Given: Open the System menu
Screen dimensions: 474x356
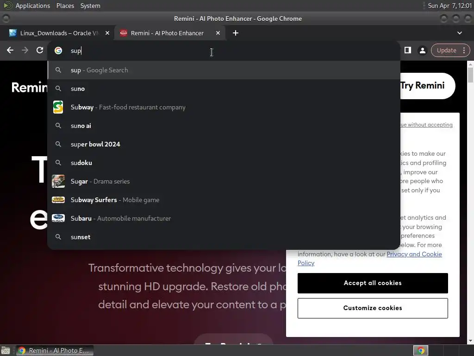Looking at the screenshot, I should tap(90, 6).
